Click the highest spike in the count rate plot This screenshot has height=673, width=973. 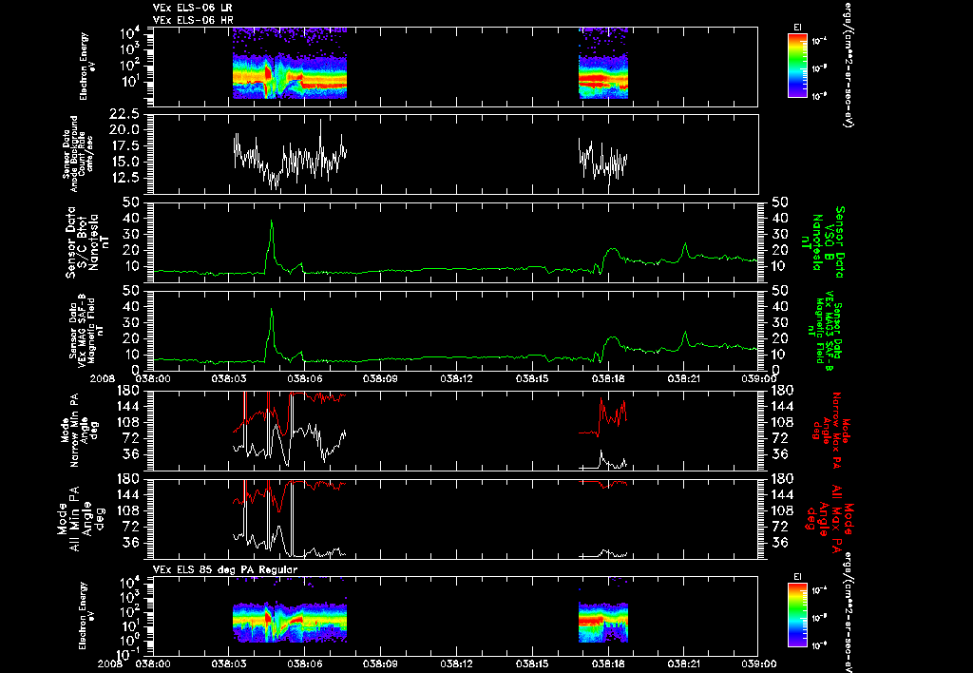(x=320, y=121)
